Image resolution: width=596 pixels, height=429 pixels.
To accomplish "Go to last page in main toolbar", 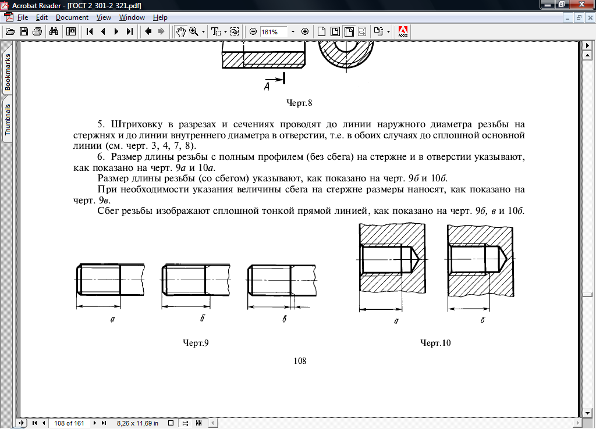I will click(130, 31).
